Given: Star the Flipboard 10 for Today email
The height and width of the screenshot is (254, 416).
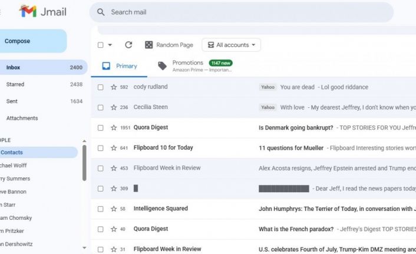Looking at the screenshot, I should (x=114, y=148).
